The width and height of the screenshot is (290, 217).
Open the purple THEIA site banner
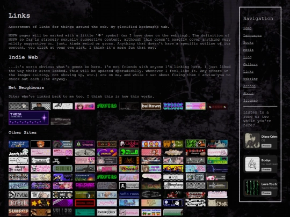(28, 118)
